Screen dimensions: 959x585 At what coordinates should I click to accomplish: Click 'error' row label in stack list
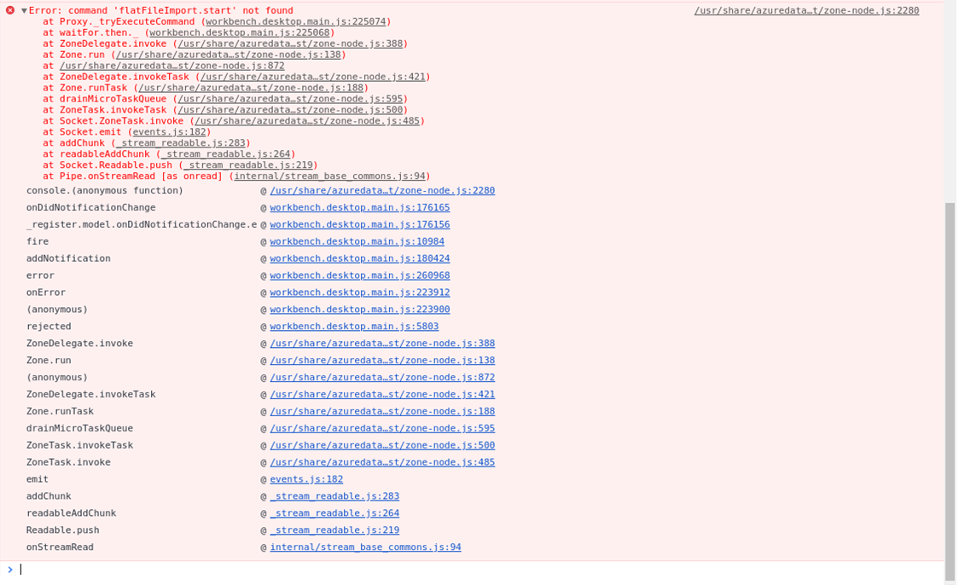[x=40, y=275]
